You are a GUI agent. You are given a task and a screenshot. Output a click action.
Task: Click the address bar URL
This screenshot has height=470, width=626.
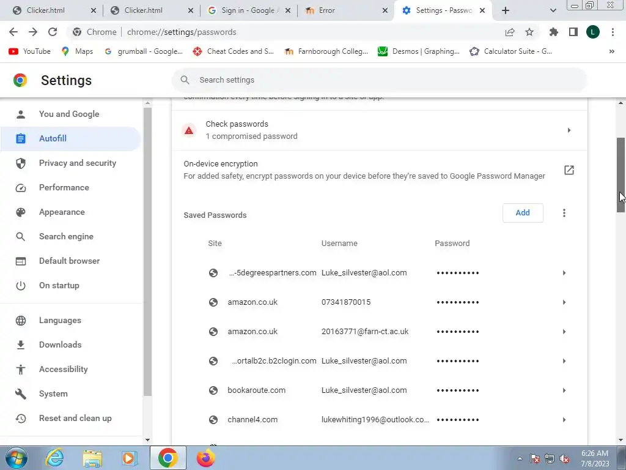(x=182, y=32)
